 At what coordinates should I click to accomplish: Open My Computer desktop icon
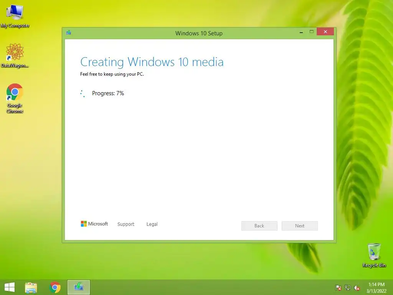15,16
